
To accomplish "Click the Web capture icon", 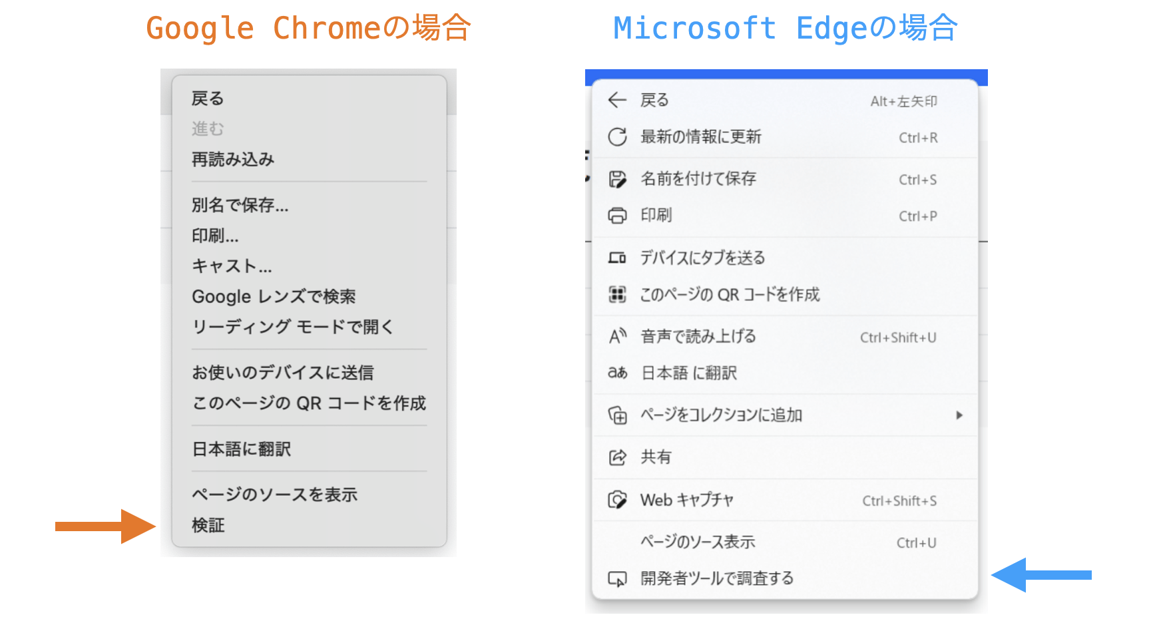I will tap(617, 500).
